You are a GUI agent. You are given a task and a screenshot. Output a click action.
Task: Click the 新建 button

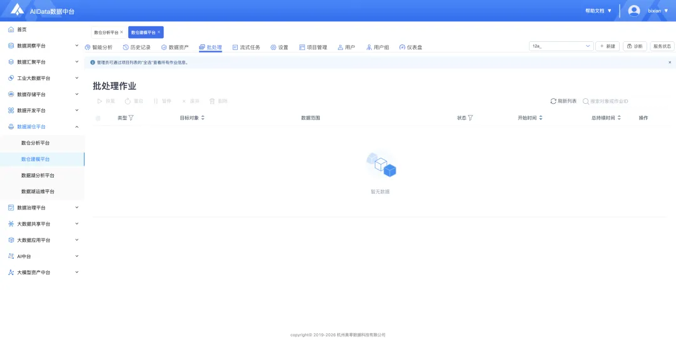click(607, 46)
